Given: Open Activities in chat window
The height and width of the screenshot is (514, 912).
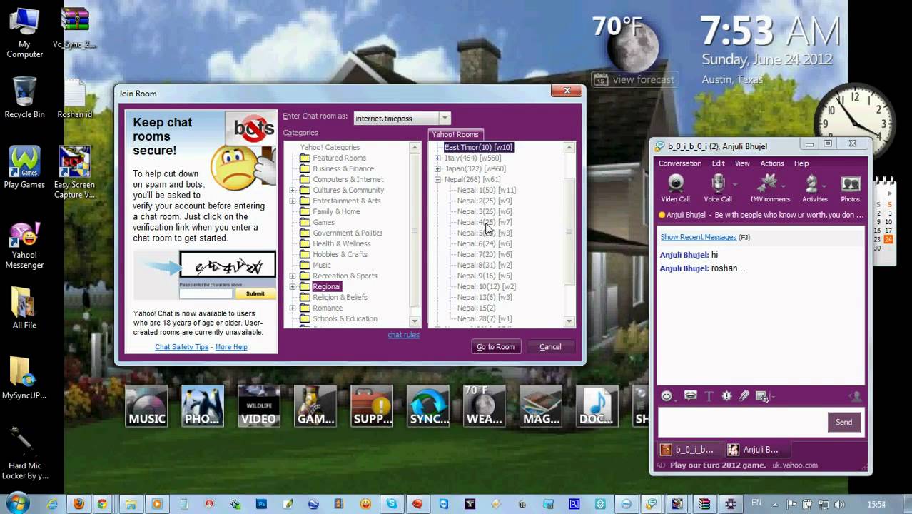Looking at the screenshot, I should [x=814, y=188].
